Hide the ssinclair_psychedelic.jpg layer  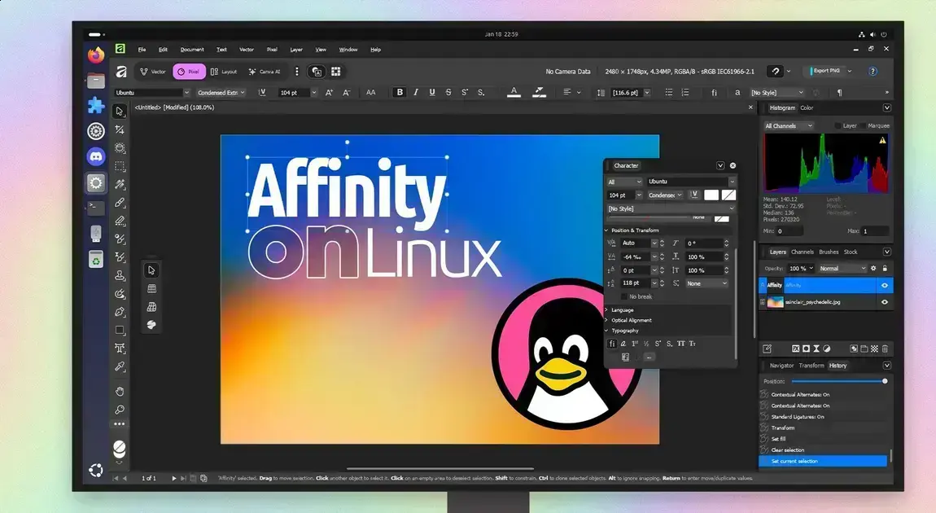pos(885,302)
